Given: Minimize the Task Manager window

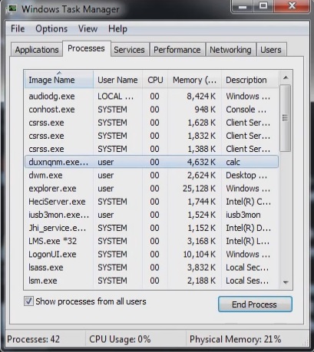Looking at the screenshot, I should click(243, 6).
